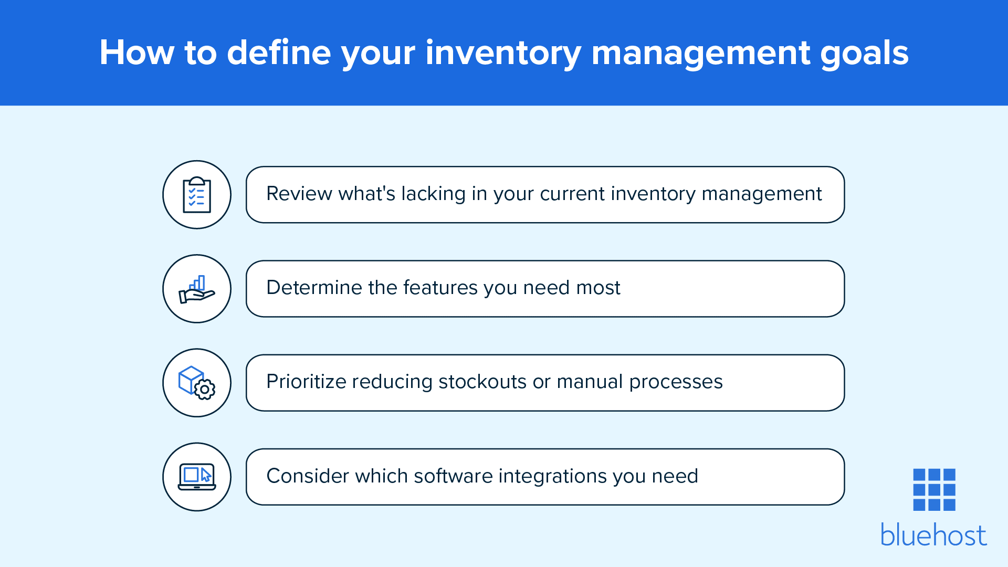Viewport: 1008px width, 567px height.
Task: Click the gear cog beside the cube
Action: pos(205,390)
